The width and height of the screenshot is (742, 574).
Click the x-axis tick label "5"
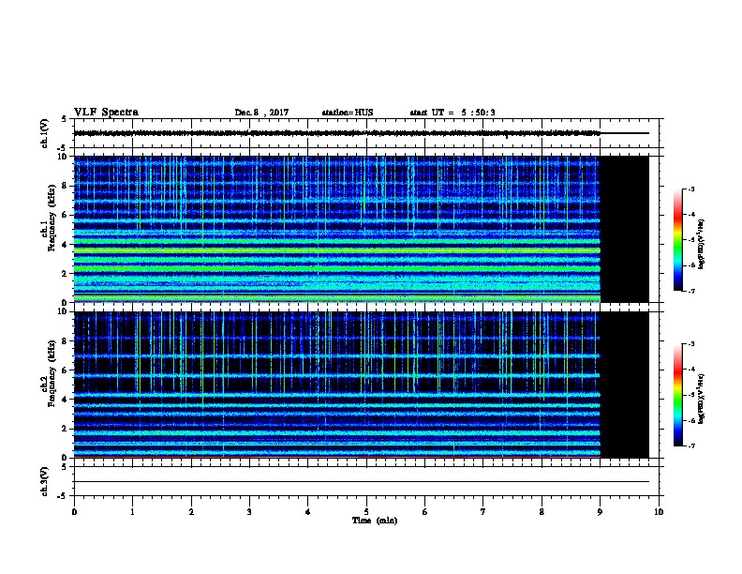[366, 512]
